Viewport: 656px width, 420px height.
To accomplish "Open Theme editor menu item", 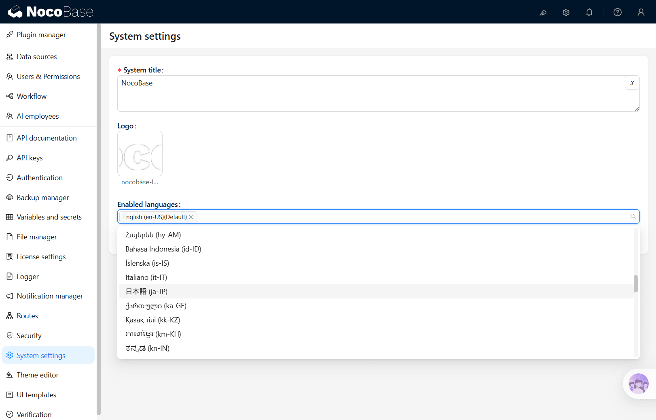I will coord(48,375).
